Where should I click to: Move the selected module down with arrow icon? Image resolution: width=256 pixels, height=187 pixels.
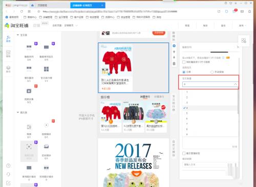(174, 57)
